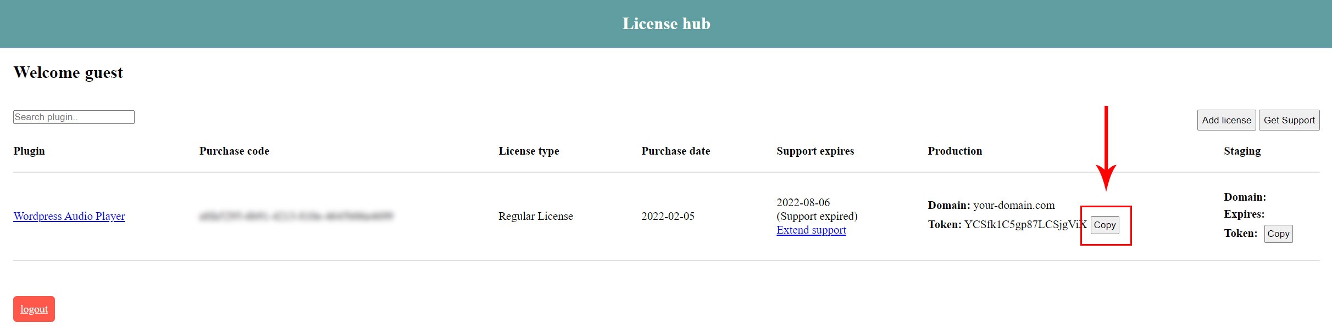Copy the Staging token

pyautogui.click(x=1278, y=234)
